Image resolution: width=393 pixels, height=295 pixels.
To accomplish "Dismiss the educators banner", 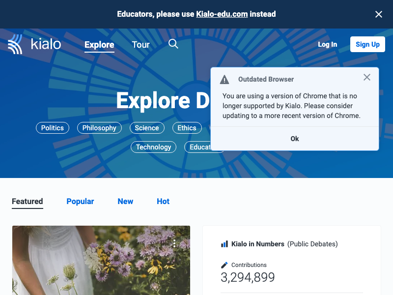I will coord(378,14).
